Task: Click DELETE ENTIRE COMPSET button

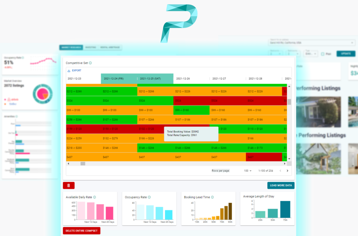Action: coord(81,231)
